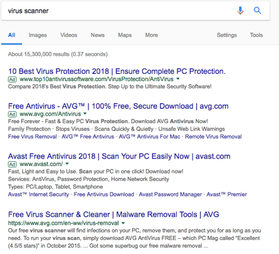Open the Settings menu
Screen dimensions: 279x254
click(x=227, y=35)
